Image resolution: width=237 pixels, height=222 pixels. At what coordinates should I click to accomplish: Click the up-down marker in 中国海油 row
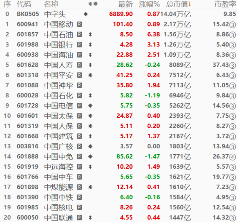tap(90, 55)
